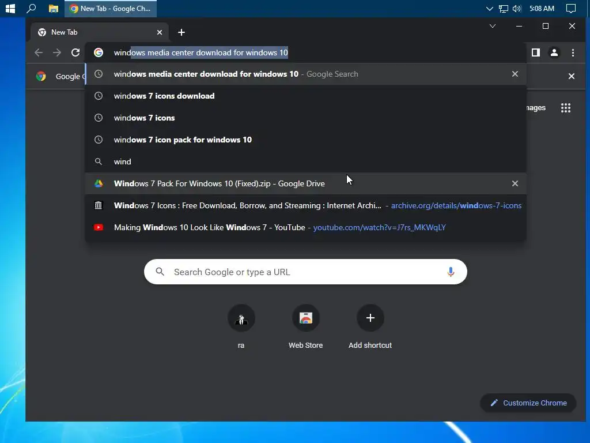The image size is (590, 443).
Task: Open the volume speaker tray icon
Action: pos(517,8)
